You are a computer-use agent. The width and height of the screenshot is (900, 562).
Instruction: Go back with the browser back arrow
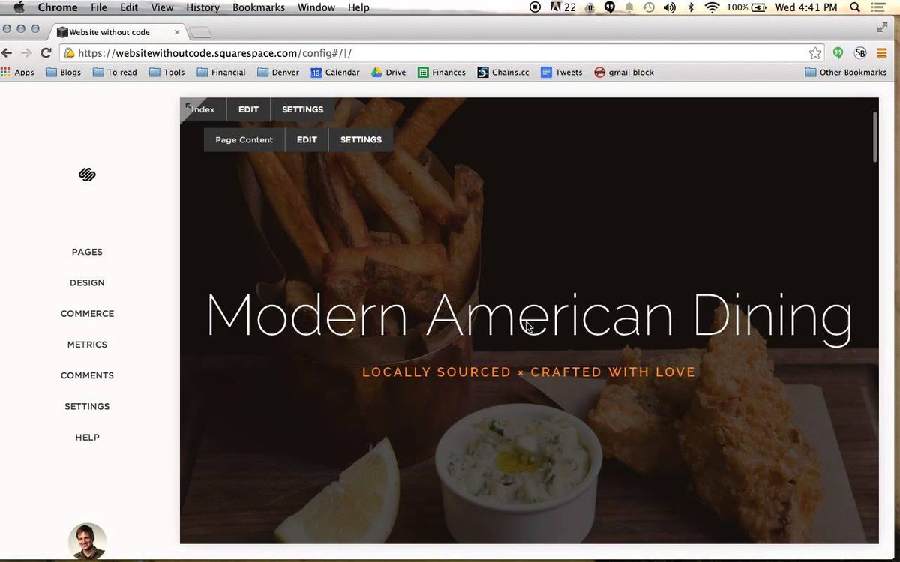pos(7,53)
